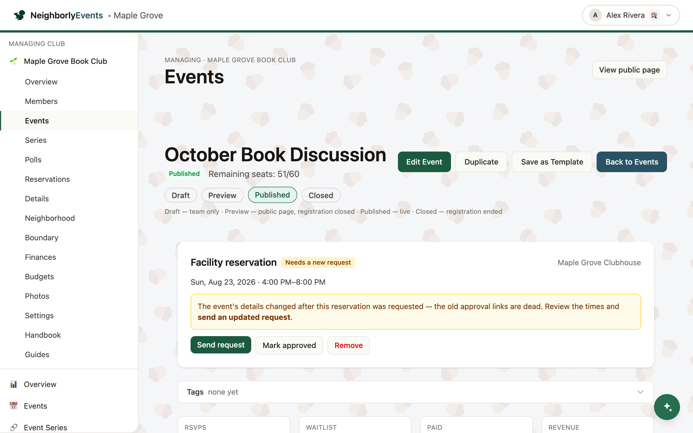Click Back to Events button

(632, 162)
